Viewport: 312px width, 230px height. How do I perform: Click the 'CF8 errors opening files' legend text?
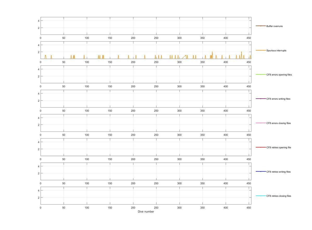tap(279, 75)
